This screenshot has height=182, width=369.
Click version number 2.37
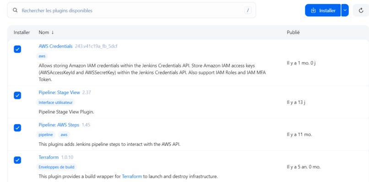pyautogui.click(x=87, y=93)
